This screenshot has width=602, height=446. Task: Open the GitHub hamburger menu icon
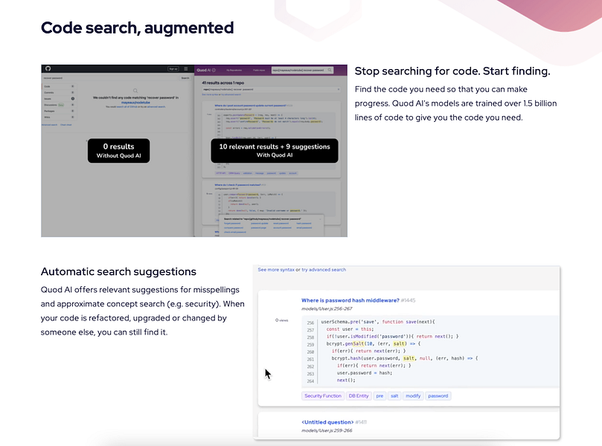(186, 68)
